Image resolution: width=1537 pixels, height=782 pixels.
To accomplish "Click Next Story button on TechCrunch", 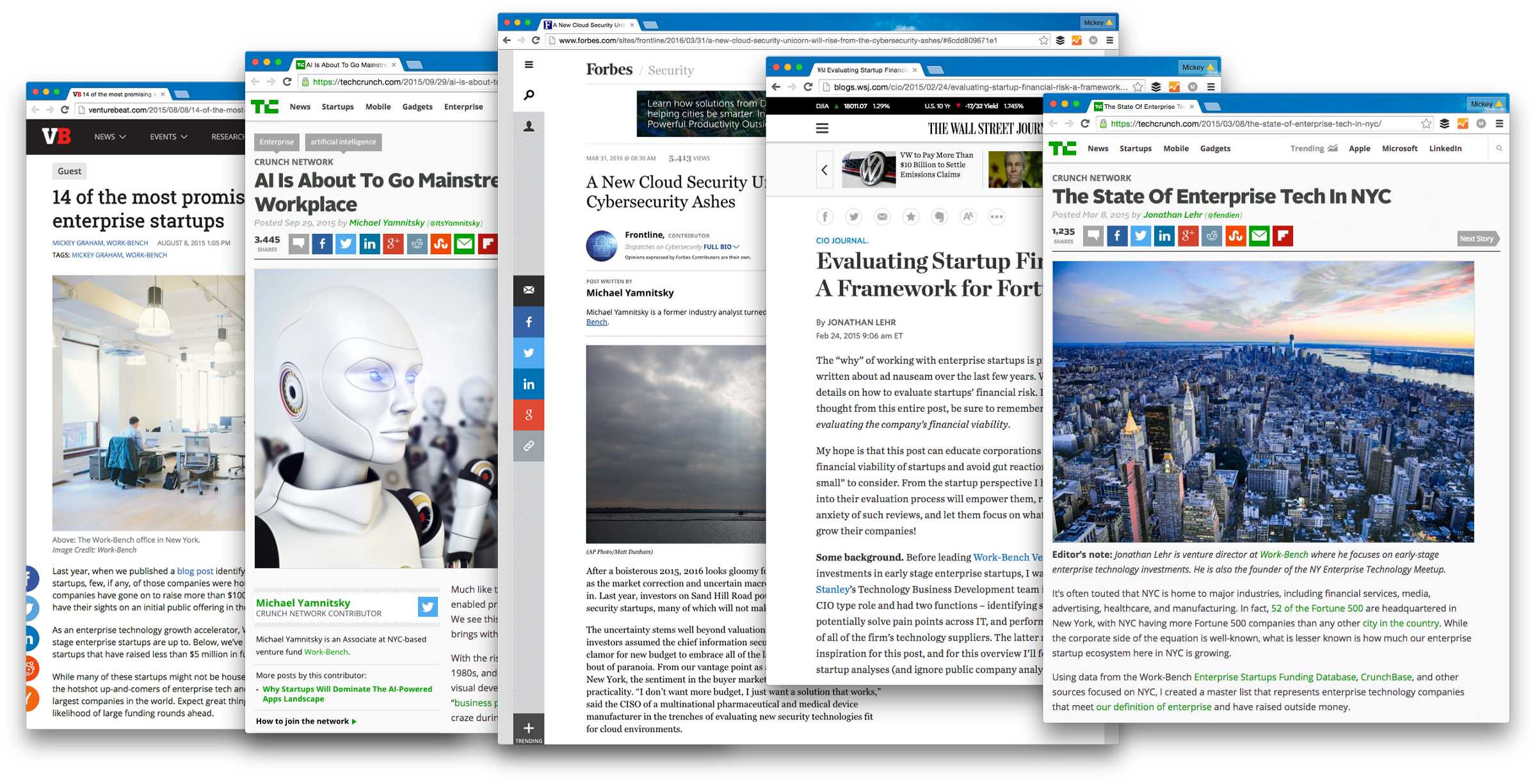I will click(1478, 239).
